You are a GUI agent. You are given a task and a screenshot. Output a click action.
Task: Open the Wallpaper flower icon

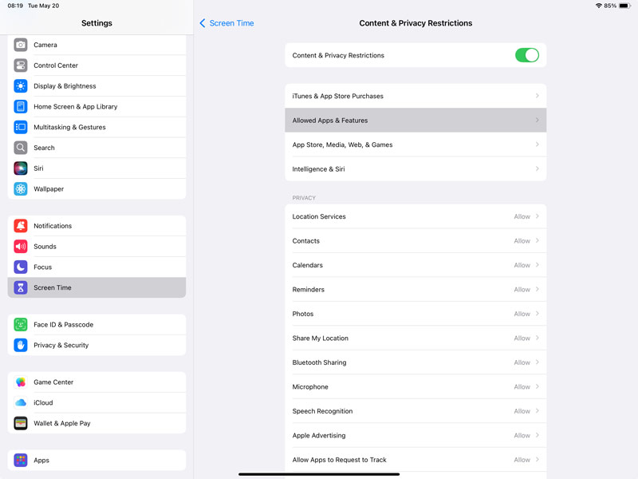coord(21,188)
